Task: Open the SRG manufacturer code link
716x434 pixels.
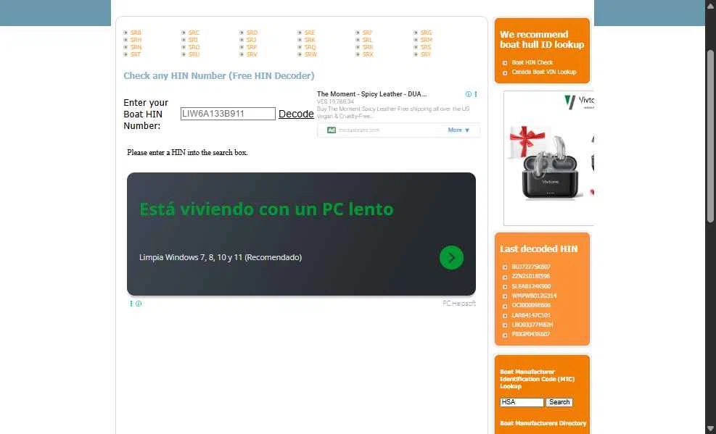Action: [426, 33]
